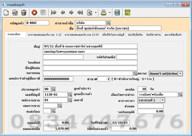Close the customer details window
This screenshot has height=136, width=192.
[185, 5]
